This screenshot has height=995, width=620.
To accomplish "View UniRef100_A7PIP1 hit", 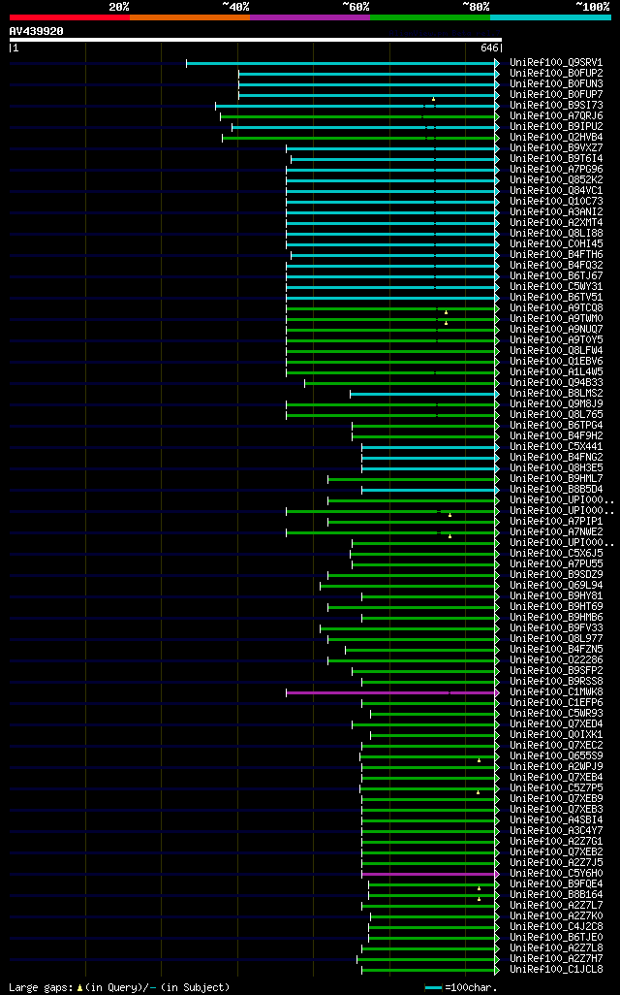I will tap(556, 522).
